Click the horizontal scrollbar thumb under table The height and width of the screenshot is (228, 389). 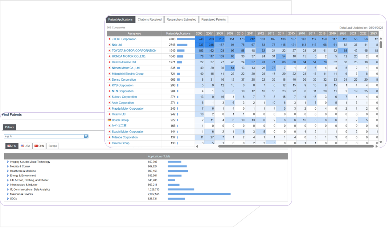click(295, 146)
